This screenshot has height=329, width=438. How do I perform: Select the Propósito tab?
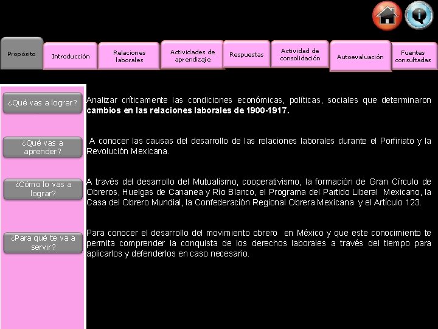pyautogui.click(x=22, y=54)
